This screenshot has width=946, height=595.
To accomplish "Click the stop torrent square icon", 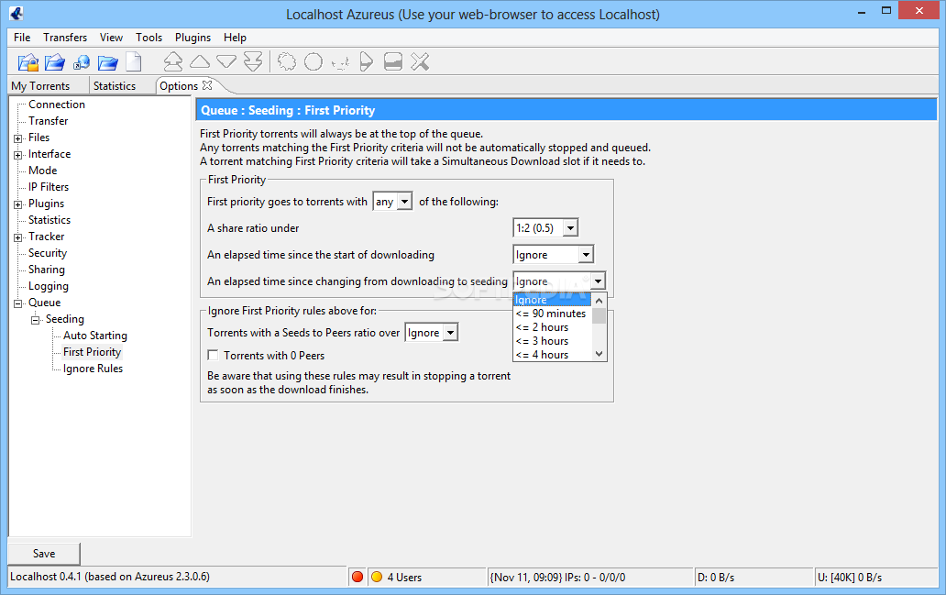I will pos(392,61).
